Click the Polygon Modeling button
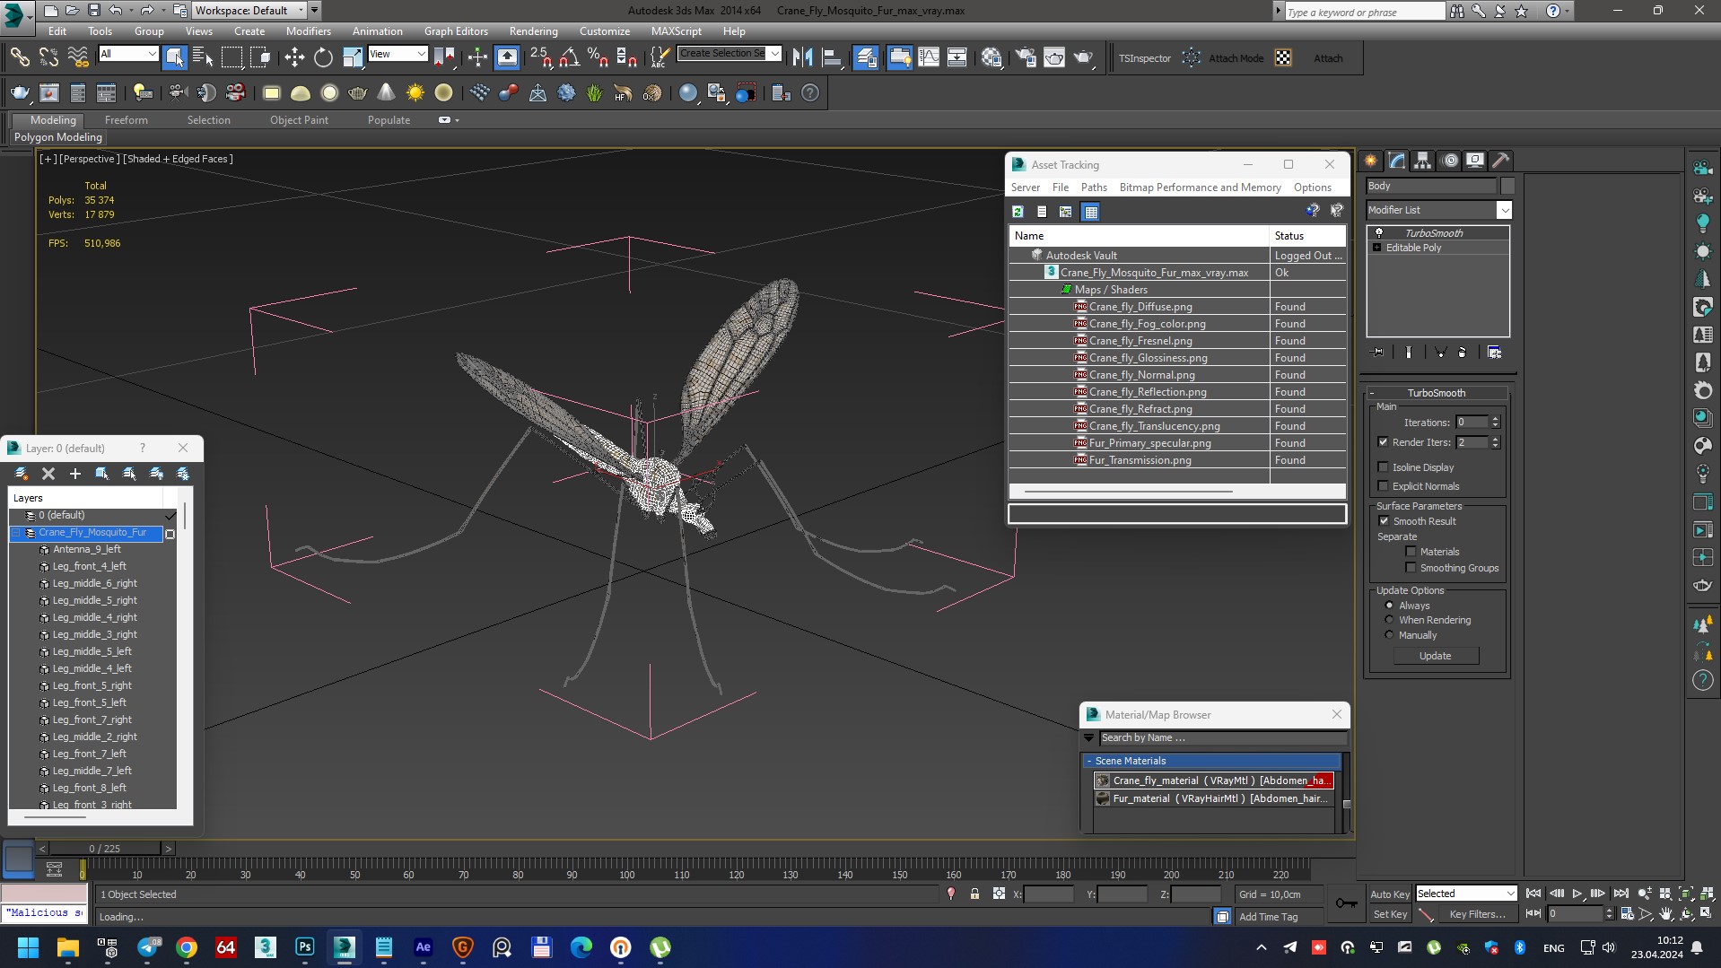The image size is (1721, 968). point(58,137)
